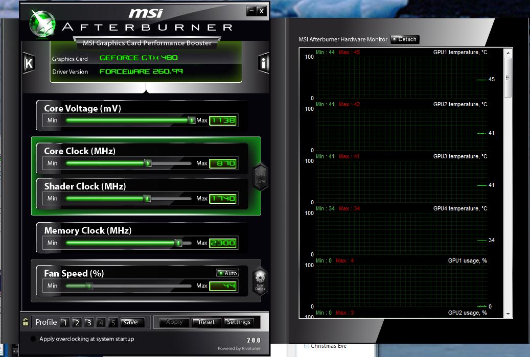This screenshot has width=530, height=357.
Task: Click the GPU1 usage graph label
Action: pyautogui.click(x=468, y=261)
